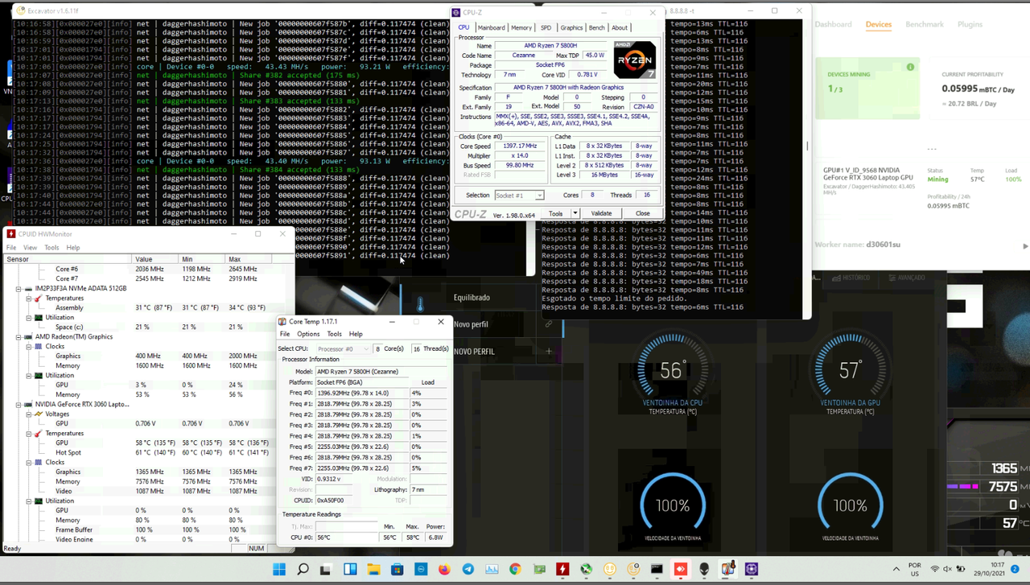
Task: Collapse the NVMe ADATA 512GB tree node
Action: tap(18, 288)
